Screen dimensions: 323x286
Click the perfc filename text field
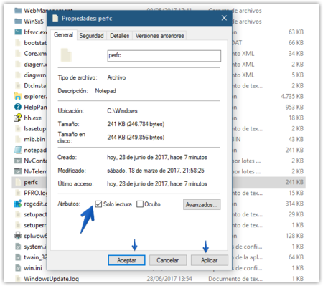pyautogui.click(x=164, y=56)
